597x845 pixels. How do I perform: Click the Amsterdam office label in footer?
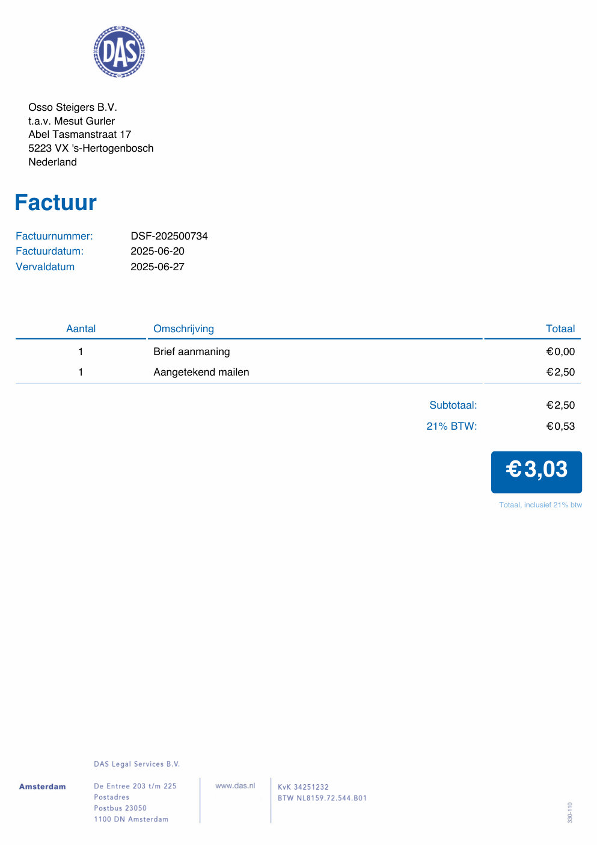click(42, 786)
